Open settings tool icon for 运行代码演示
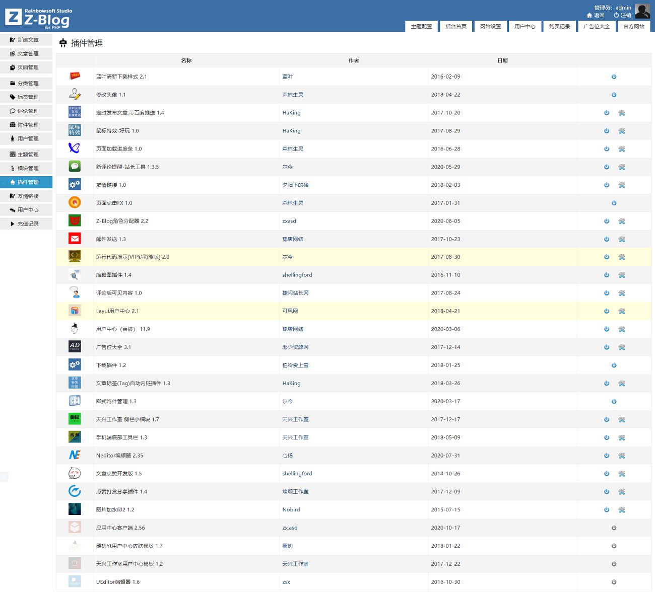655x595 pixels. pyautogui.click(x=622, y=257)
